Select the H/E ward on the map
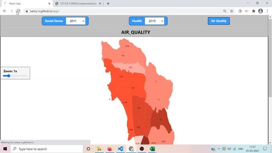The width and height of the screenshot is (272, 153). point(139,127)
